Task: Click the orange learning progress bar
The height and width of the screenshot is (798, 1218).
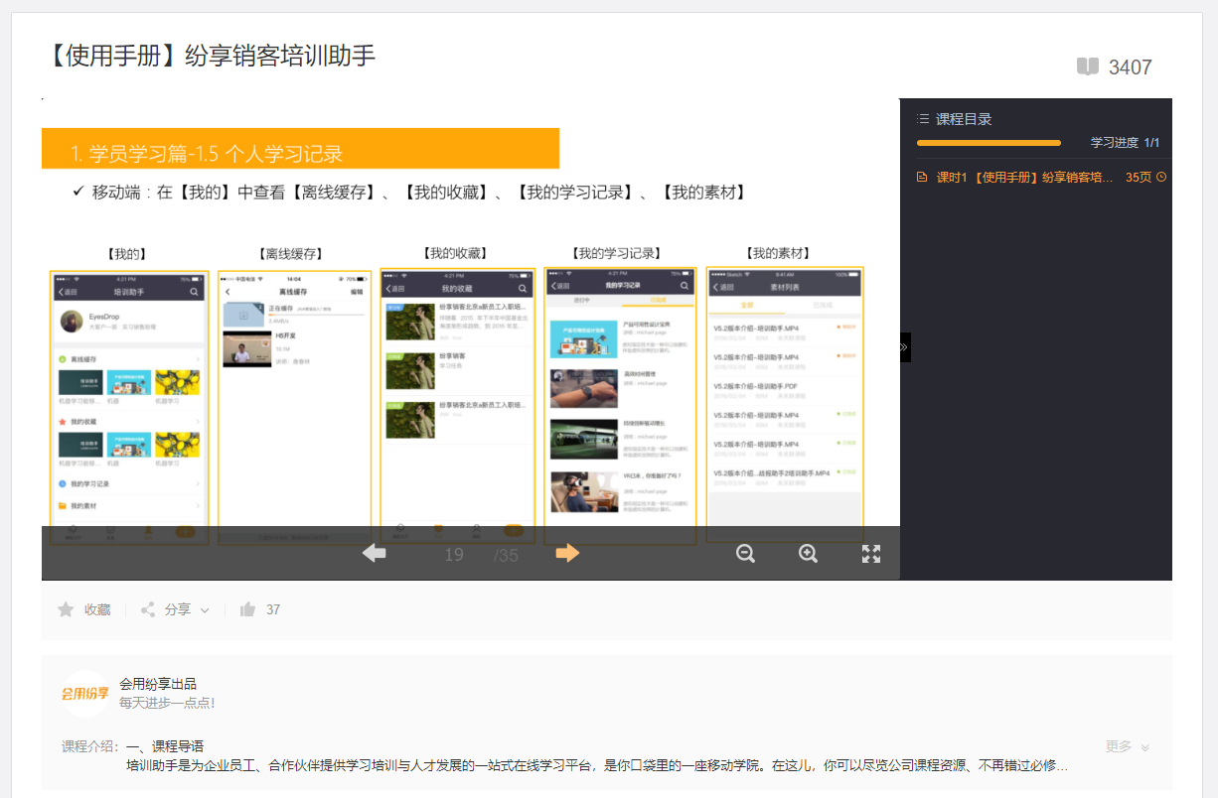Action: pos(989,143)
